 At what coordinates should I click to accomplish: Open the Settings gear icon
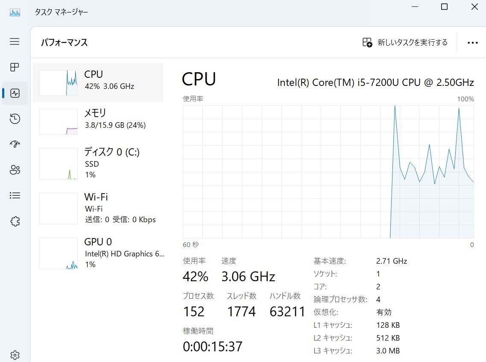coord(15,355)
